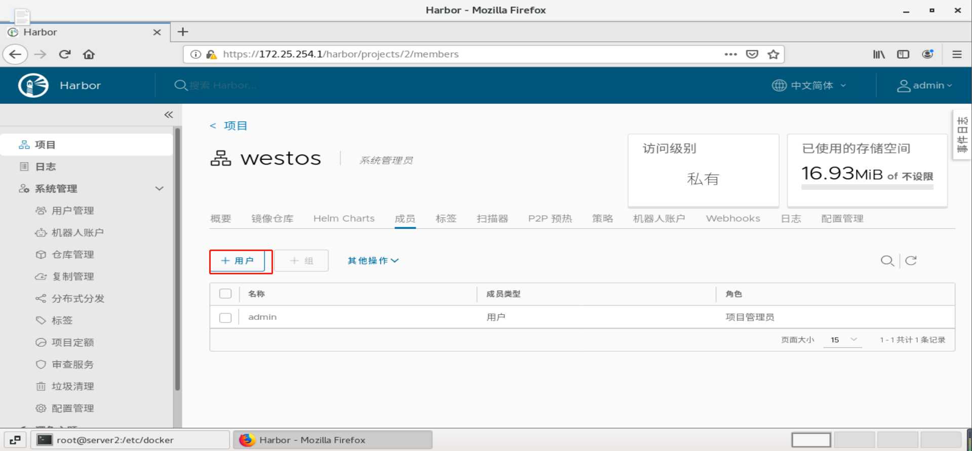Switch to the Helm Charts tab
This screenshot has width=972, height=451.
pyautogui.click(x=344, y=219)
